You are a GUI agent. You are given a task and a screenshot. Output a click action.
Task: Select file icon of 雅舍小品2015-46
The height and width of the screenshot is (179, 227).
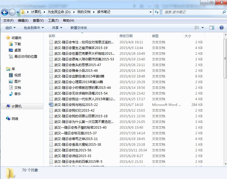51,70
